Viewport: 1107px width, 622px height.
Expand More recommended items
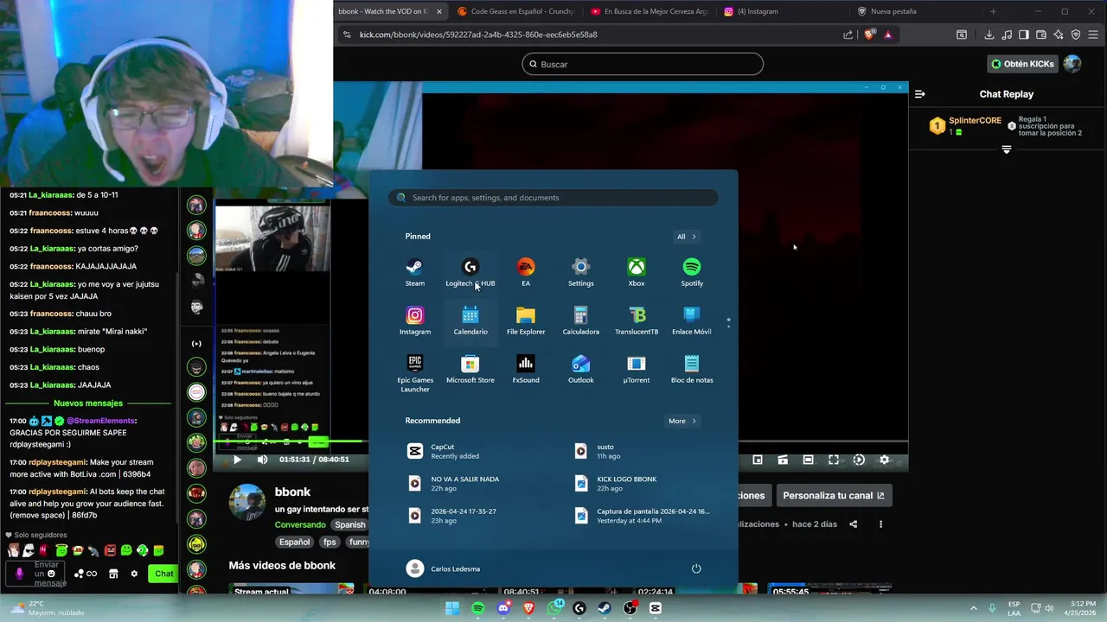coord(682,421)
